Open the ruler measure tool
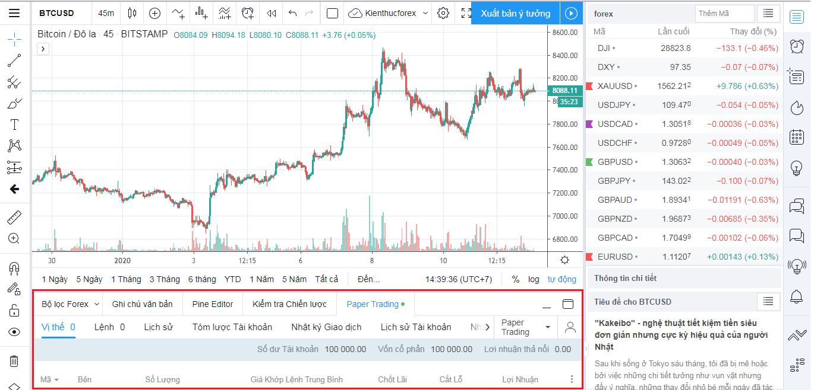This screenshot has height=390, width=814. click(14, 218)
